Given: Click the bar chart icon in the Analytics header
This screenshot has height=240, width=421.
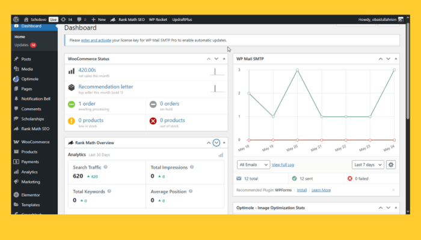Looking at the screenshot, I should 221,155.
